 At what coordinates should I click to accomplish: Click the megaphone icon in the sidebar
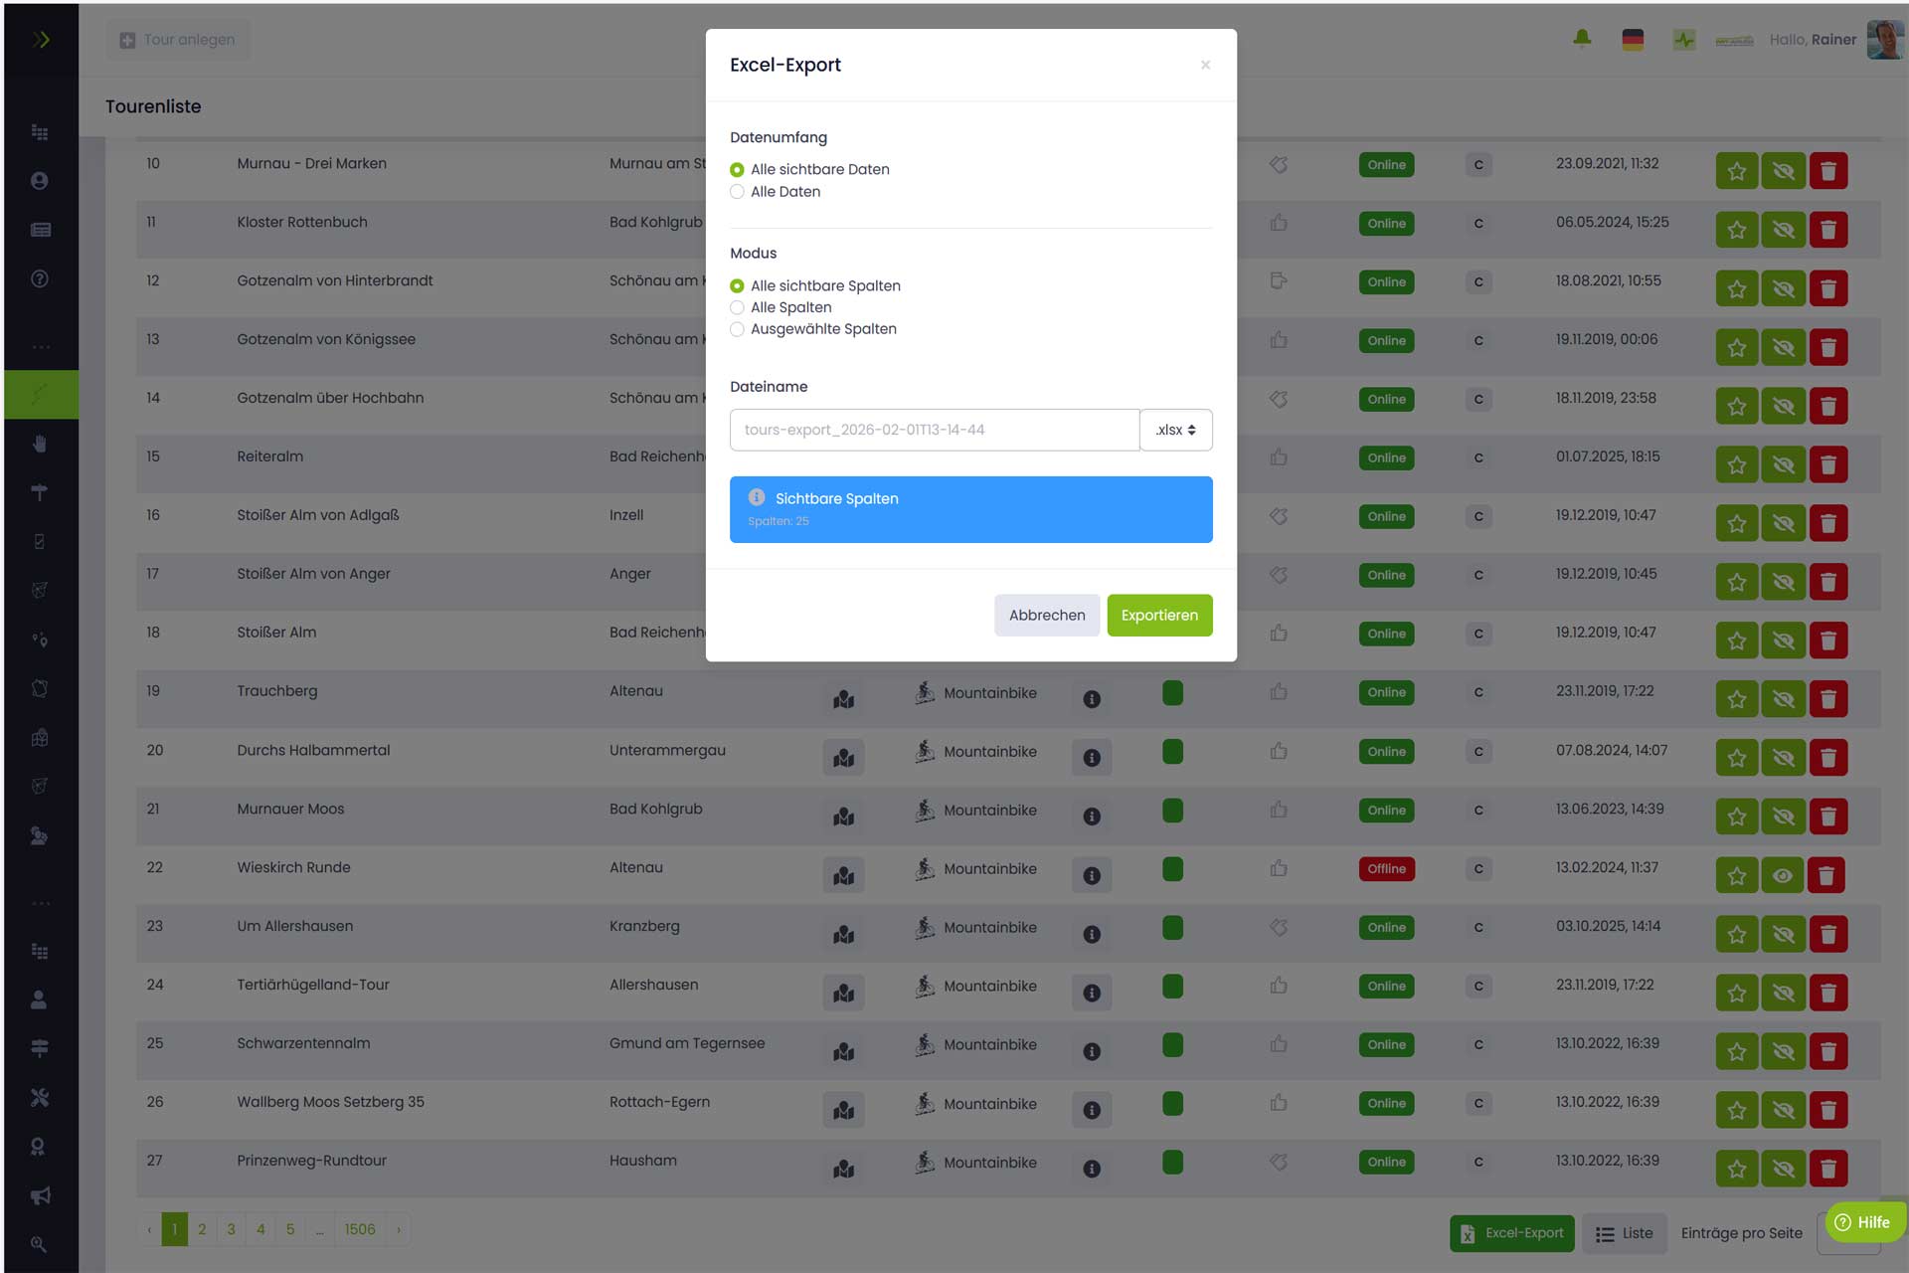coord(40,1195)
